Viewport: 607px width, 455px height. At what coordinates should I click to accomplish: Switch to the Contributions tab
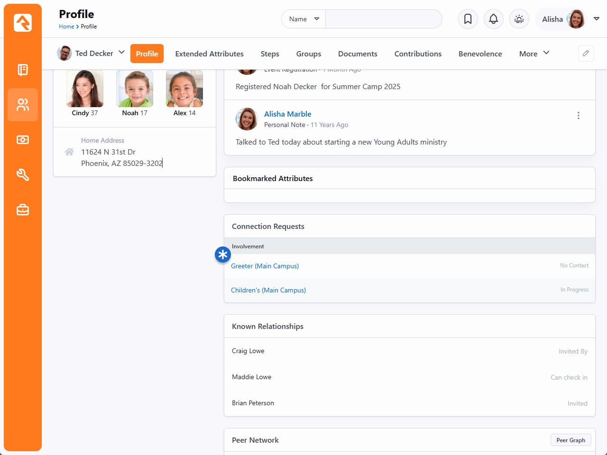(417, 54)
